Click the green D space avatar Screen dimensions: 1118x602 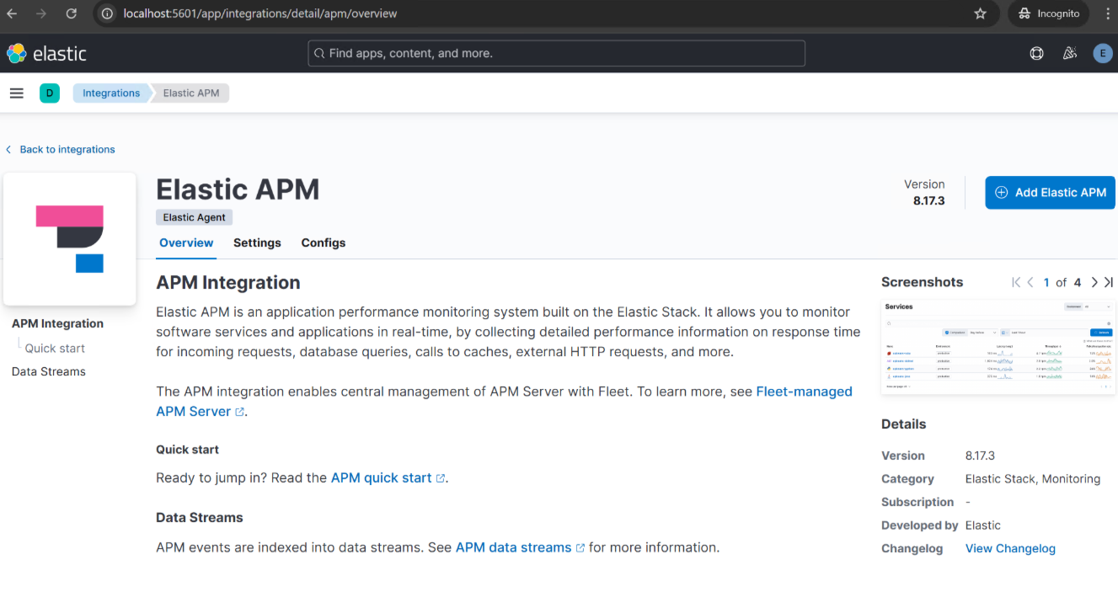pyautogui.click(x=50, y=93)
